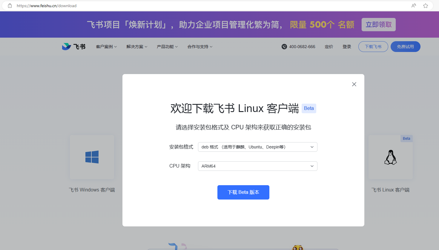Click the 免费试用 button
Screen dimensions: 439x250
point(406,47)
